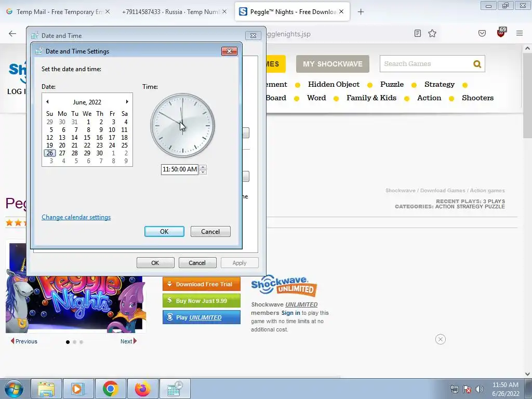Select June 15 in the calendar
Image resolution: width=532 pixels, height=399 pixels.
click(87, 137)
